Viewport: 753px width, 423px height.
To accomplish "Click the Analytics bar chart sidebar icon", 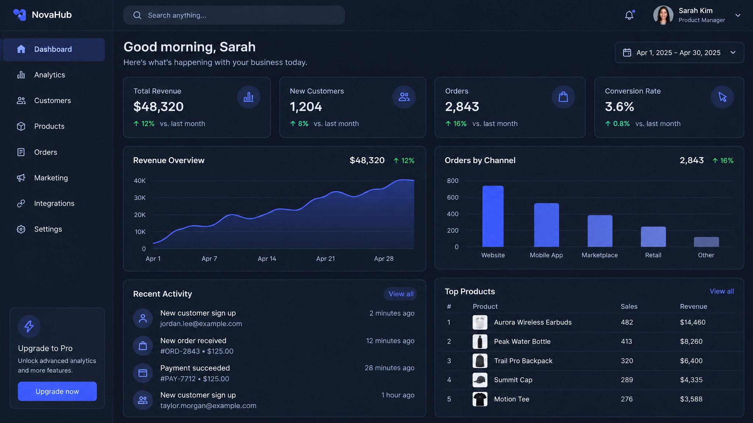I will (21, 75).
